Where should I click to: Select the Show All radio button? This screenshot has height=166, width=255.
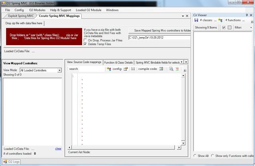(x=195, y=156)
